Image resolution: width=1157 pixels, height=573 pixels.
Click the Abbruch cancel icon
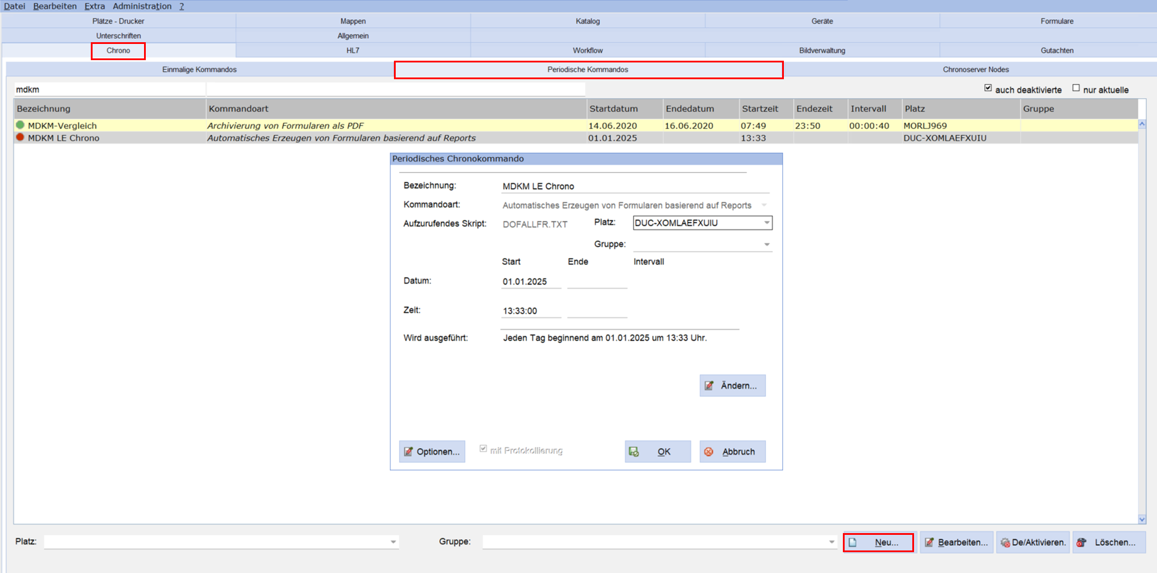point(709,452)
